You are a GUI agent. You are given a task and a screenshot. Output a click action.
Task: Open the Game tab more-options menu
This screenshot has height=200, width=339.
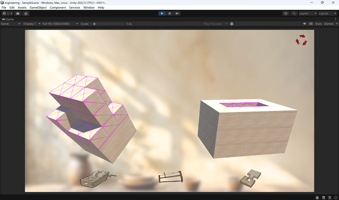point(336,19)
